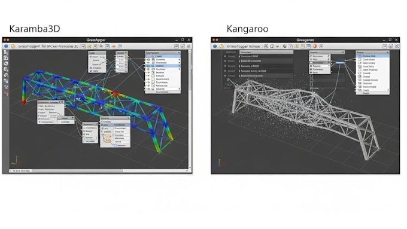Screen dimensions: 407x229
Task: Toggle the checkbox on the first row of the Kangaroo parameter list
Action: tap(225, 56)
